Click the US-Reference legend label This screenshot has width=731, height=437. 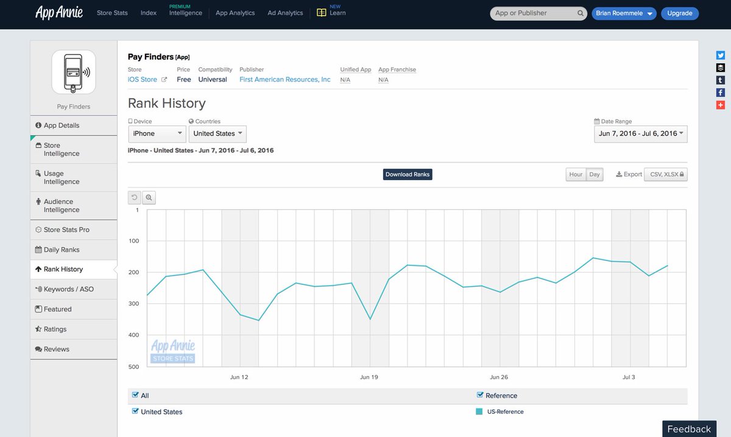(506, 412)
